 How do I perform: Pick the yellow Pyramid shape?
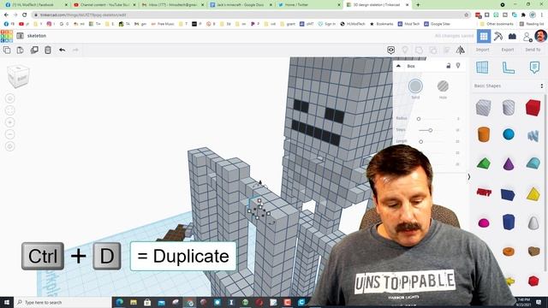pyautogui.click(x=533, y=194)
